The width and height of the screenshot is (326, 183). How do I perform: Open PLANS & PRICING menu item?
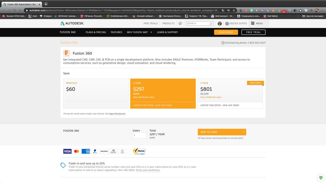pos(96,32)
